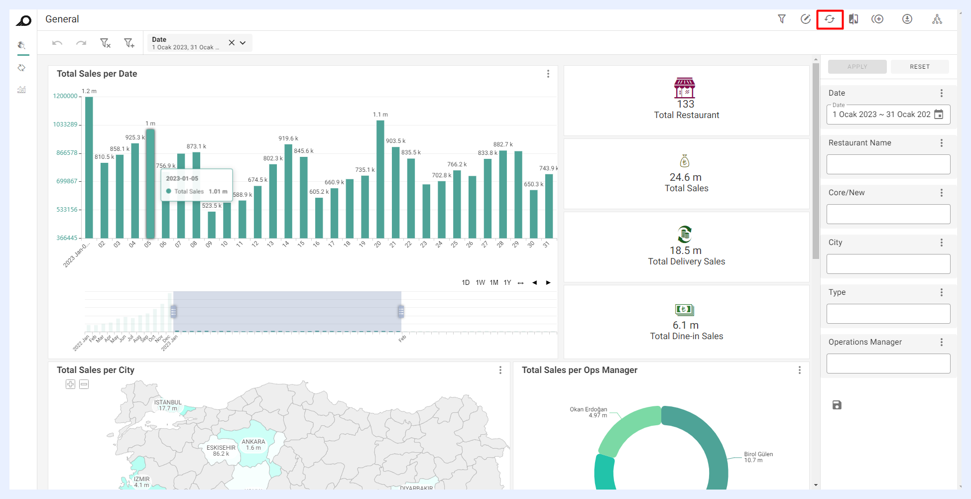
Task: Download the dashboard export
Action: pos(907,19)
